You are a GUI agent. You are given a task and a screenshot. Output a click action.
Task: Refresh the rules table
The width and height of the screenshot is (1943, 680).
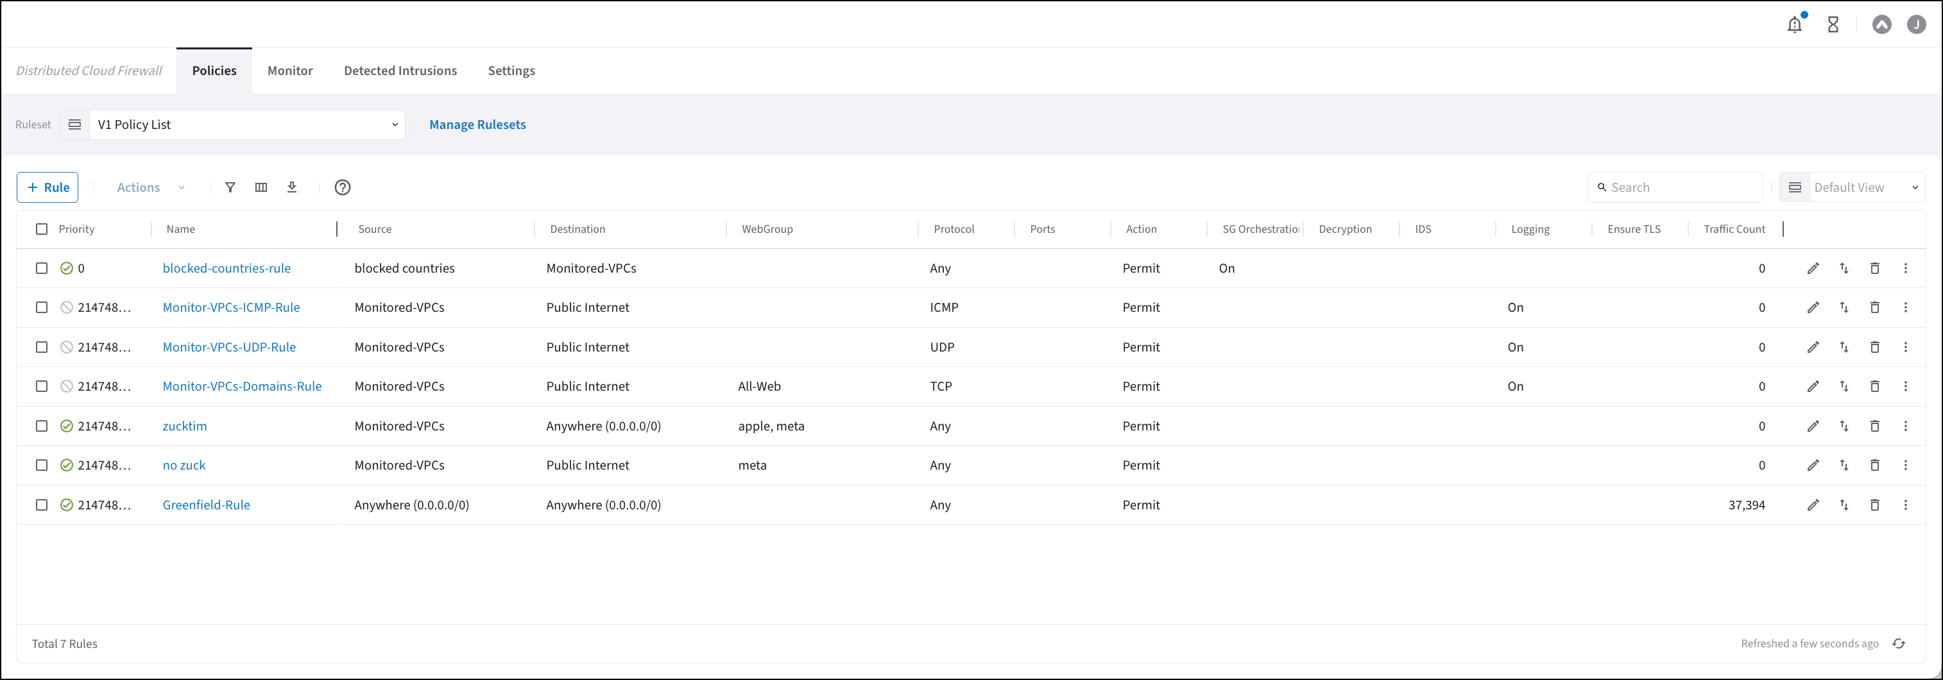click(x=1899, y=644)
